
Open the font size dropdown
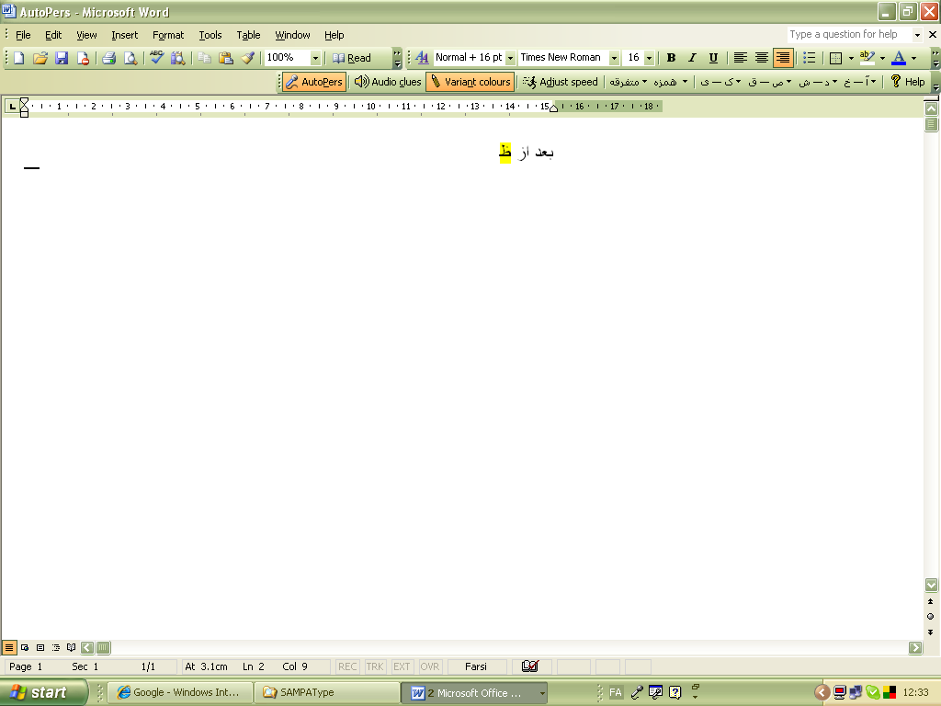649,58
